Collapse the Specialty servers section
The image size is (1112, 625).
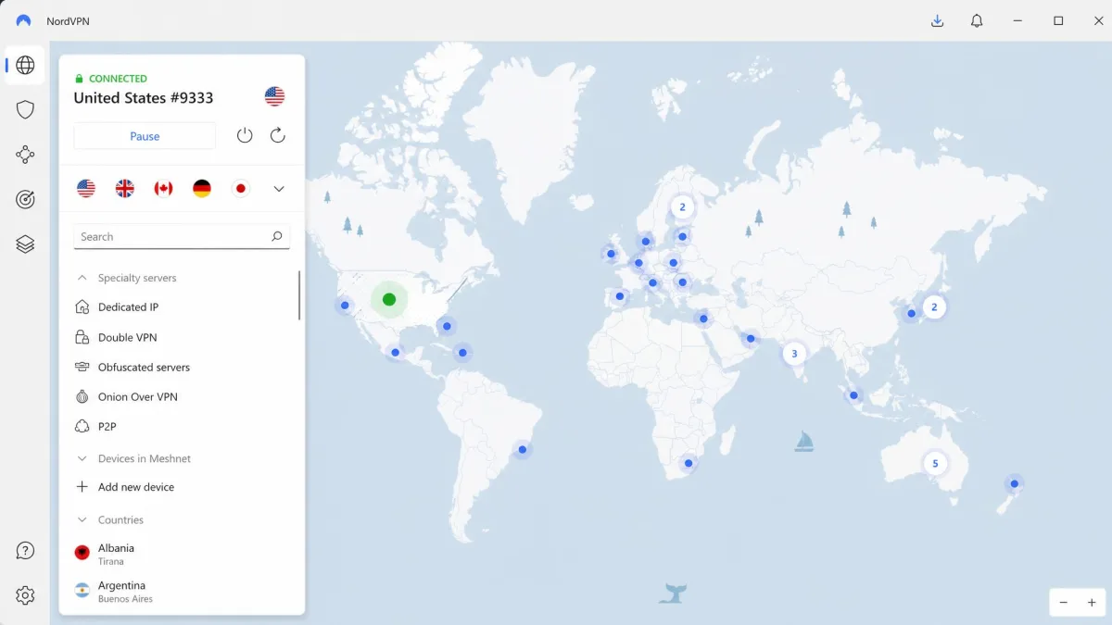coord(82,278)
